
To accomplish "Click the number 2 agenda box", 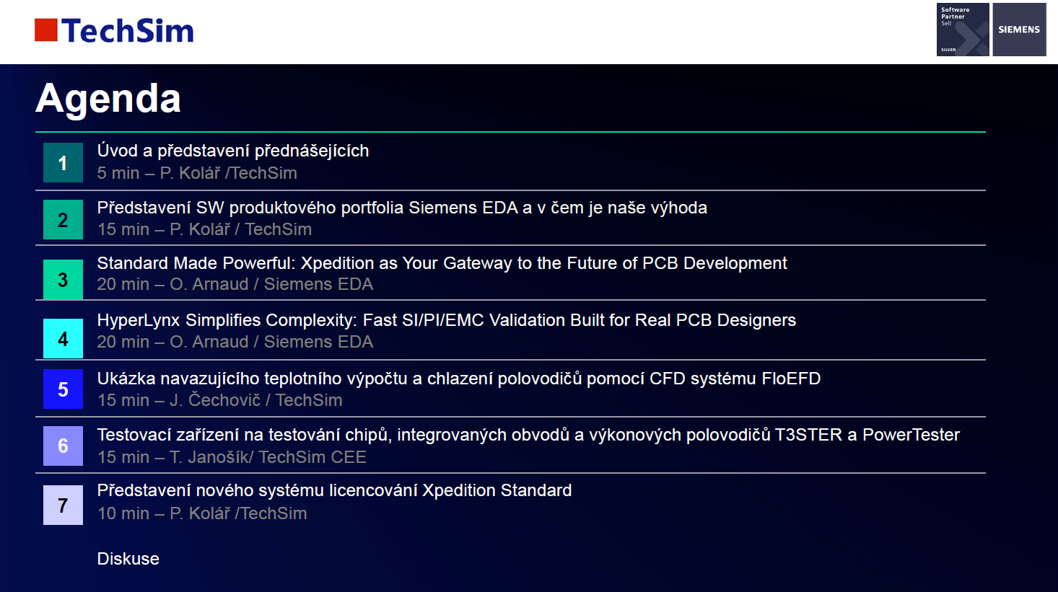I will [x=63, y=220].
